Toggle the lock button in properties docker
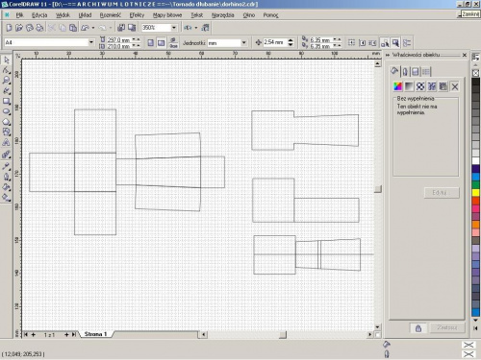The image size is (481, 360). click(418, 328)
